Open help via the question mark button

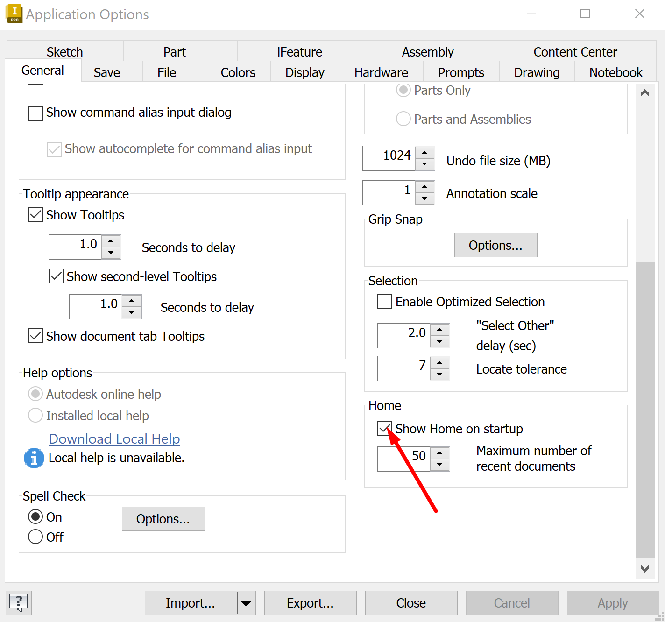19,603
